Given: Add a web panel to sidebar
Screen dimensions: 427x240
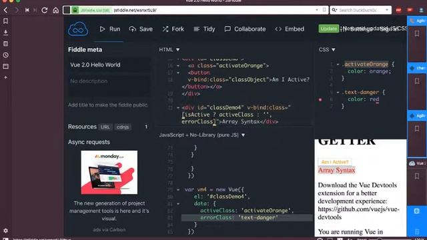Looking at the screenshot, I should [x=5, y=77].
